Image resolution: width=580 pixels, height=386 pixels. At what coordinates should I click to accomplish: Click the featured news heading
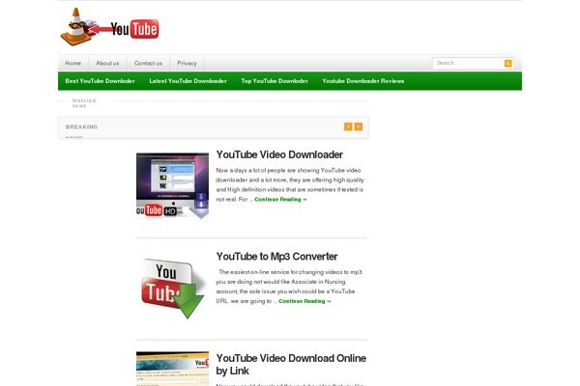(84, 103)
